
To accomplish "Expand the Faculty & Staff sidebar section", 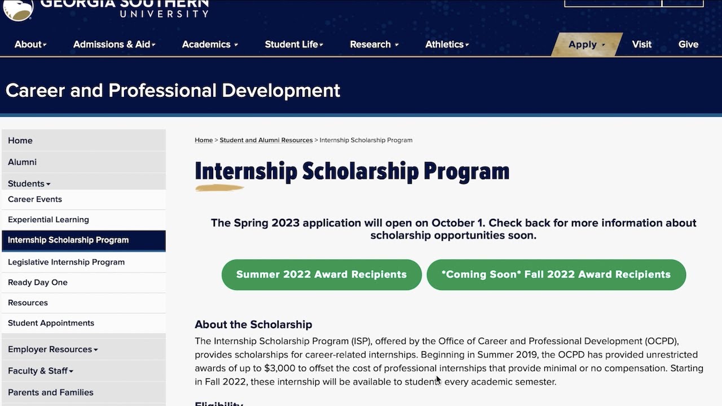I will tap(41, 370).
